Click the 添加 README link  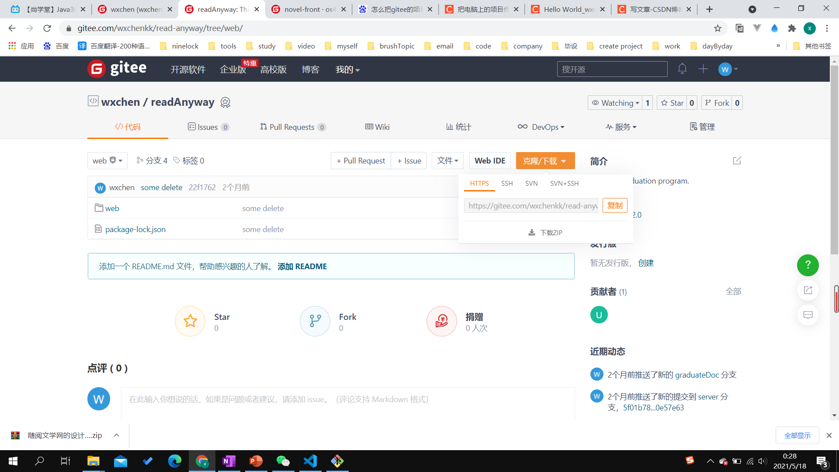pos(302,266)
